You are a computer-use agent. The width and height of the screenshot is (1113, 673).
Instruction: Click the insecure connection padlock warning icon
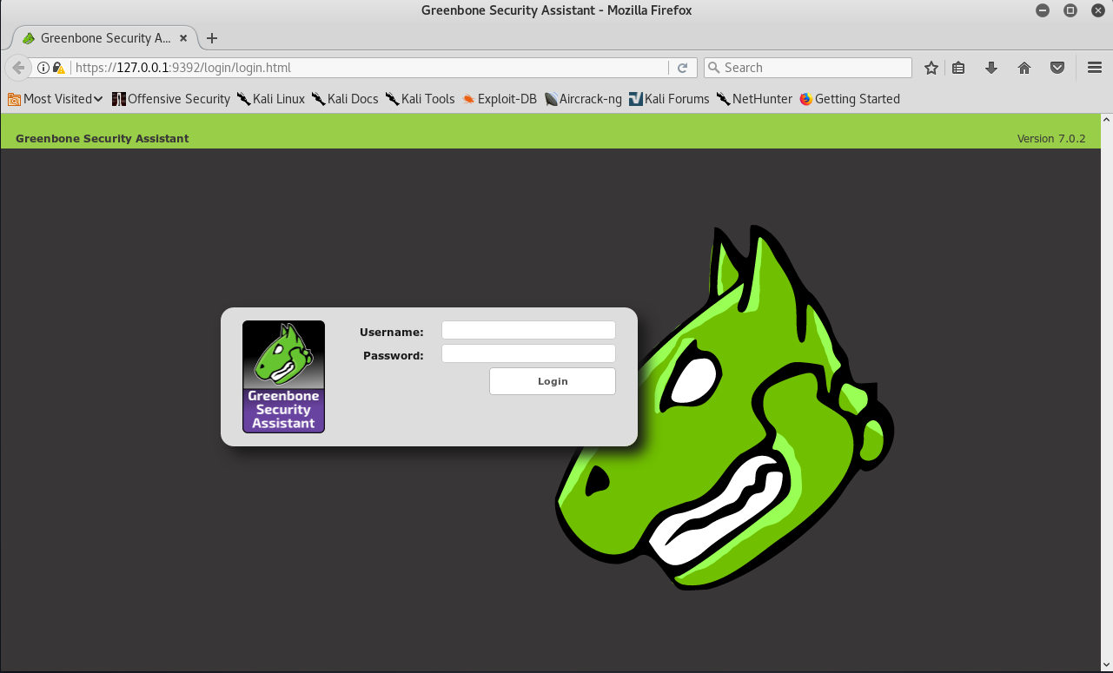[58, 68]
